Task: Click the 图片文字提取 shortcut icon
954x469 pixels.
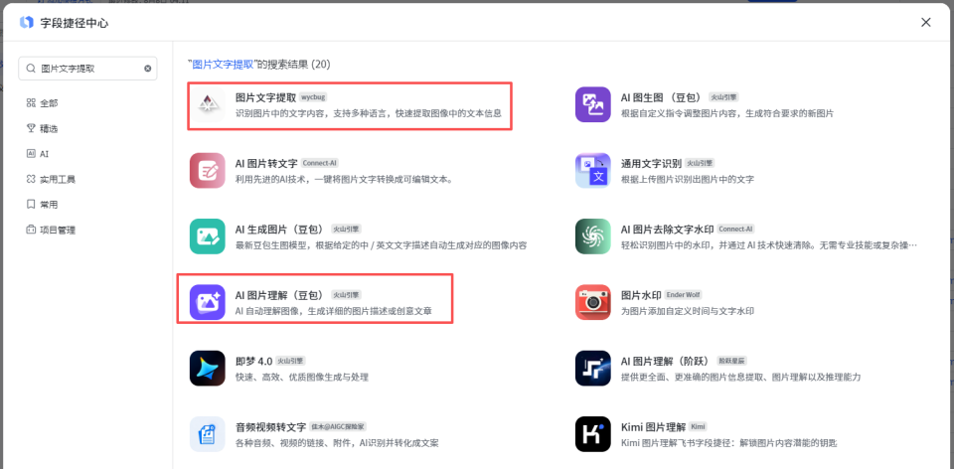Action: [208, 105]
